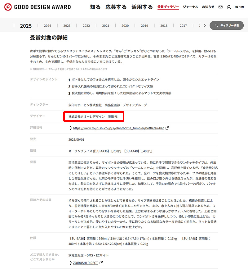The image size is (248, 269).
Task: Go to the ジャーナル page
Action: (190, 7)
